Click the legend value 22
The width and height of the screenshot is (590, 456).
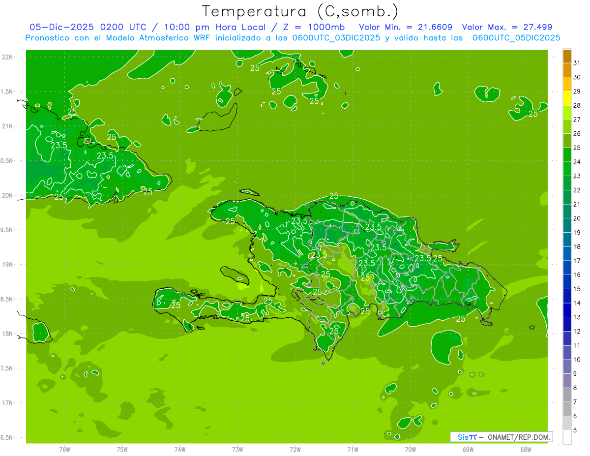click(x=577, y=190)
